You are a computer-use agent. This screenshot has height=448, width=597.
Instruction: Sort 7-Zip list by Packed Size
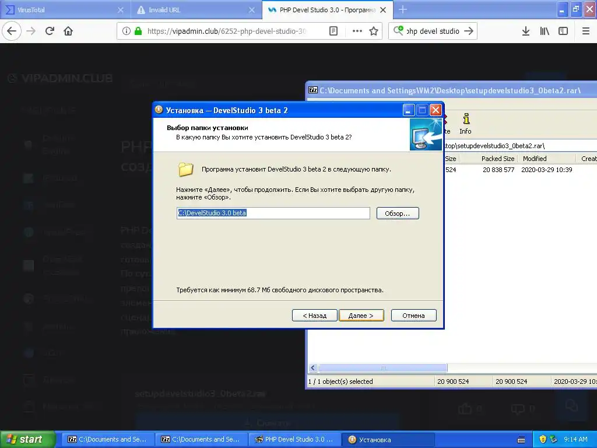(x=497, y=159)
